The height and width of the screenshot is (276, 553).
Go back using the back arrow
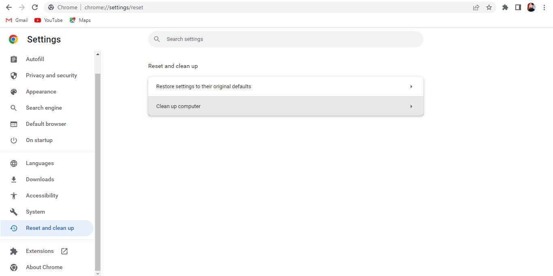9,7
